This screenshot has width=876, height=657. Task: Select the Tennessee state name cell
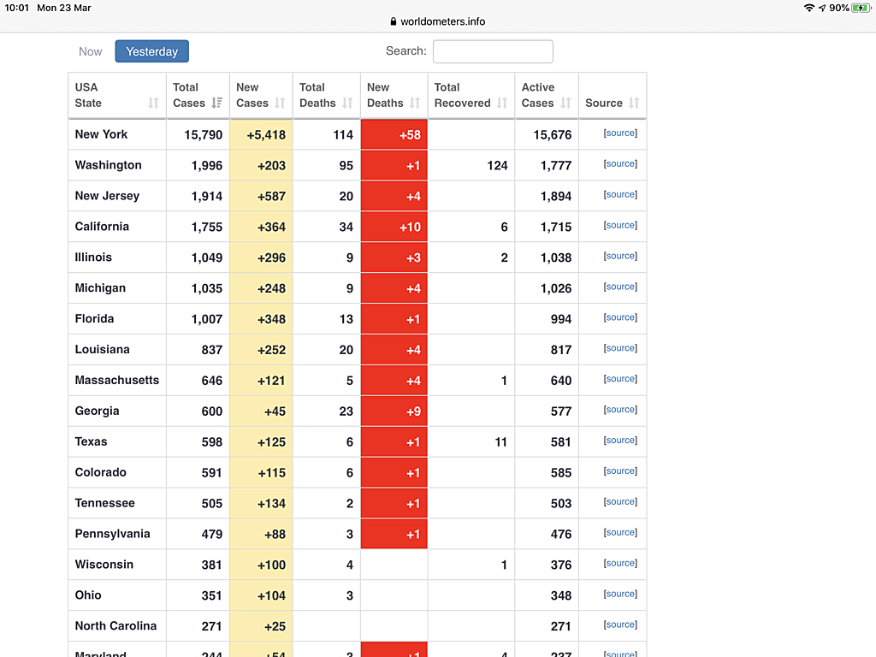(117, 503)
